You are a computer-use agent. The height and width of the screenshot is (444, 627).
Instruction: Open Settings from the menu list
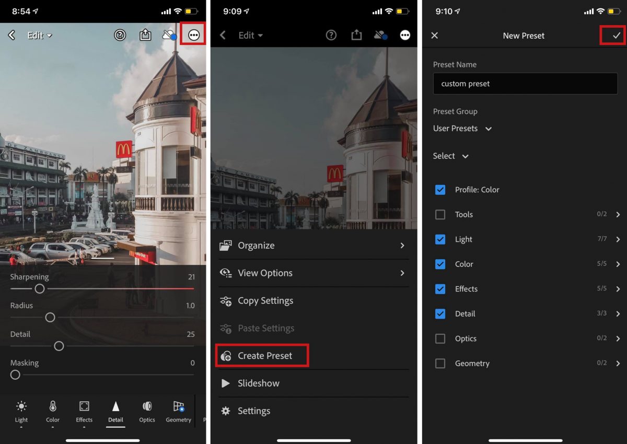click(x=253, y=411)
